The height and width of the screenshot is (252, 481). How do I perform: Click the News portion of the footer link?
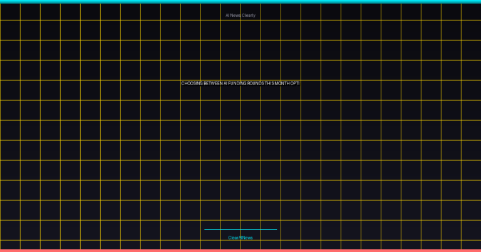(x=247, y=238)
